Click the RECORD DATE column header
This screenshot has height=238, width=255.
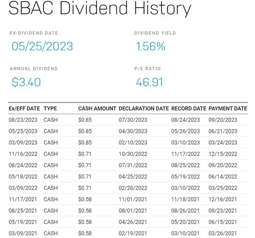click(189, 109)
